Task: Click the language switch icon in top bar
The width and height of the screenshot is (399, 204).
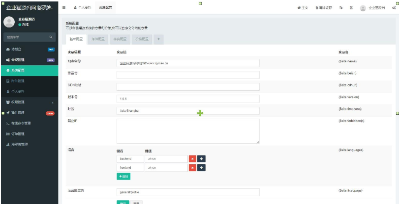Action: [x=341, y=8]
